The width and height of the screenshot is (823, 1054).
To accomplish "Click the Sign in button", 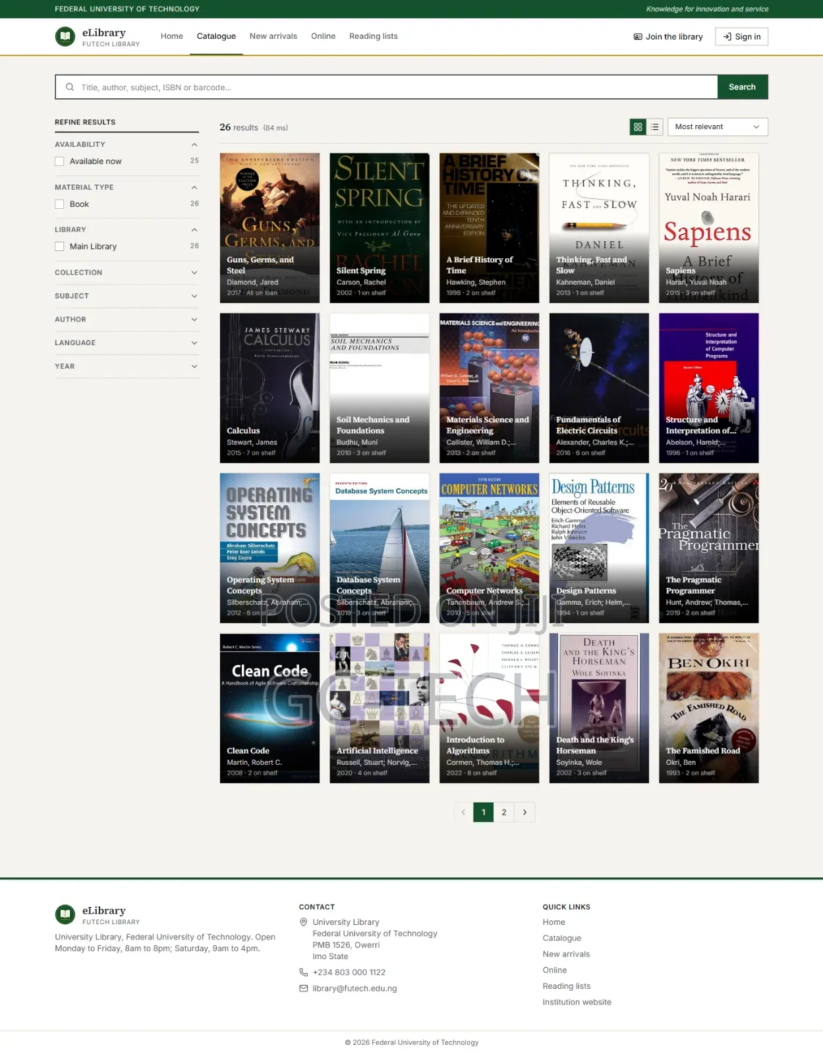I will tap(742, 37).
